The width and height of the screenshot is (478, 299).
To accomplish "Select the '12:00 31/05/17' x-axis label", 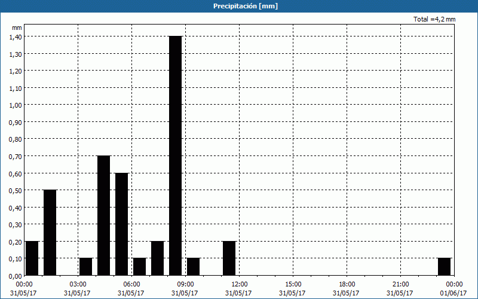I will click(x=238, y=289).
